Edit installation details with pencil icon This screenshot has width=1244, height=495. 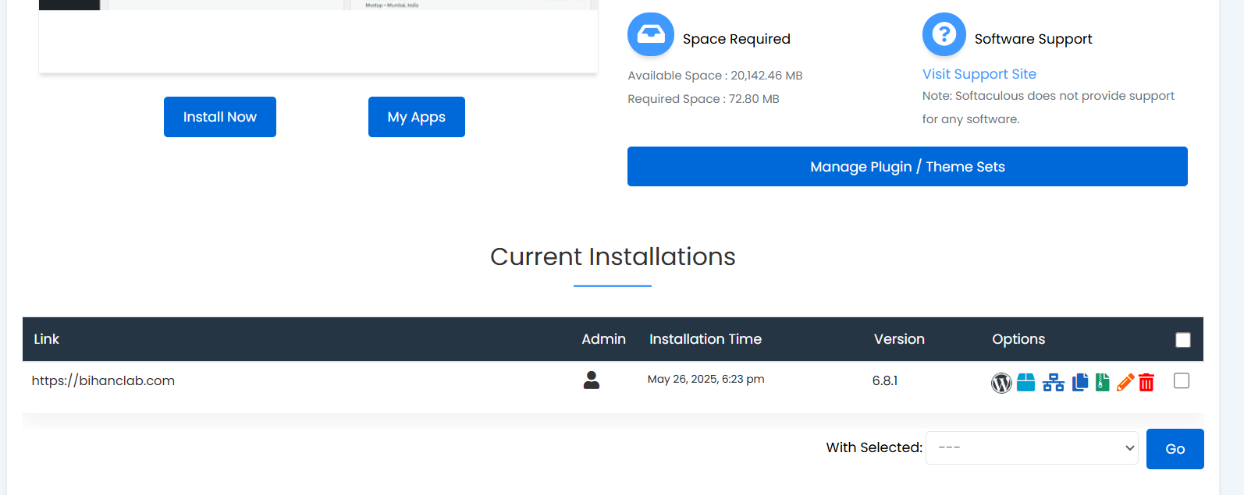[x=1125, y=382]
